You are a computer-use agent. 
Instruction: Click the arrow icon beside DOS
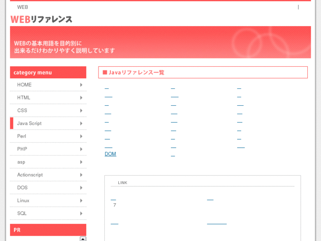click(x=81, y=187)
